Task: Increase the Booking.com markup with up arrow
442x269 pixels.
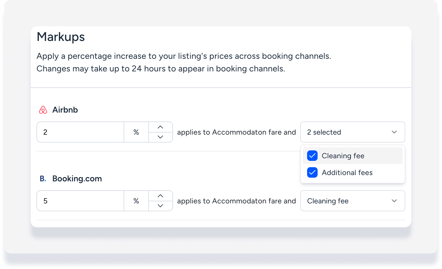Action: [x=160, y=196]
